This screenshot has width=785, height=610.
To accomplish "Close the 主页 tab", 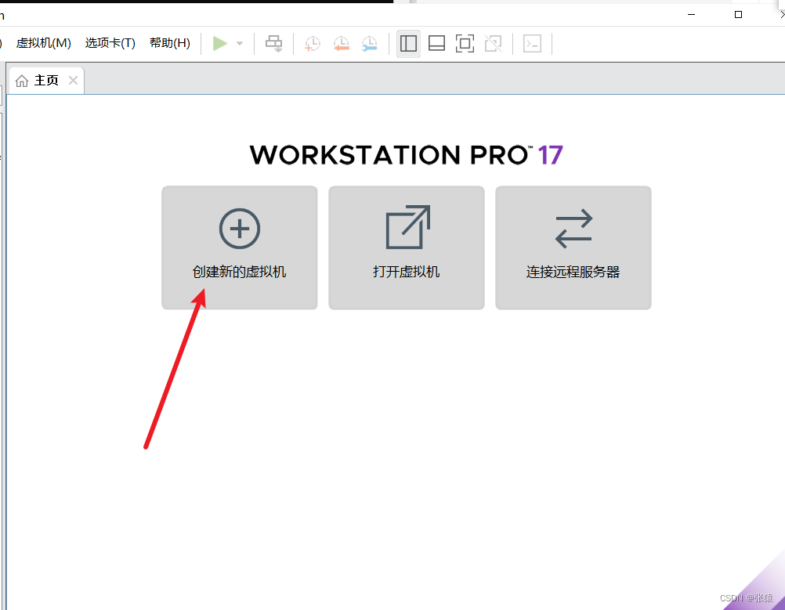I will coord(73,80).
